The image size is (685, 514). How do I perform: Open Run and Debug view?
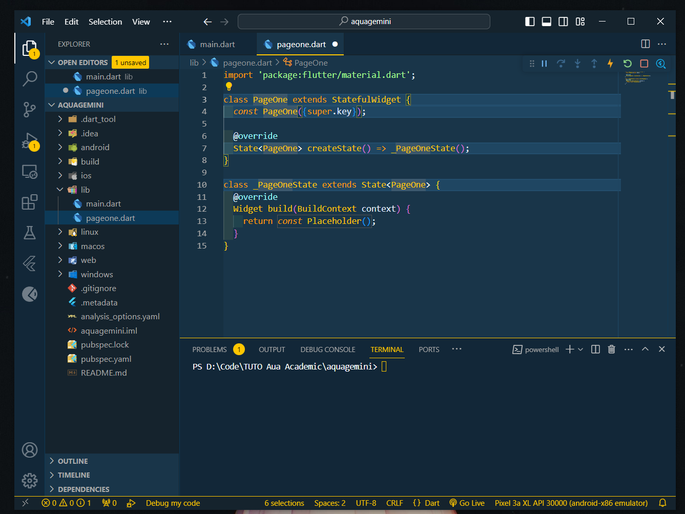pyautogui.click(x=30, y=141)
